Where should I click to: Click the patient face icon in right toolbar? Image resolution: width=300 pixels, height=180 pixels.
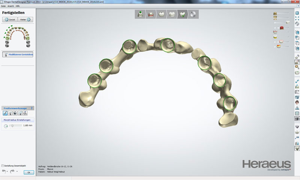297,102
